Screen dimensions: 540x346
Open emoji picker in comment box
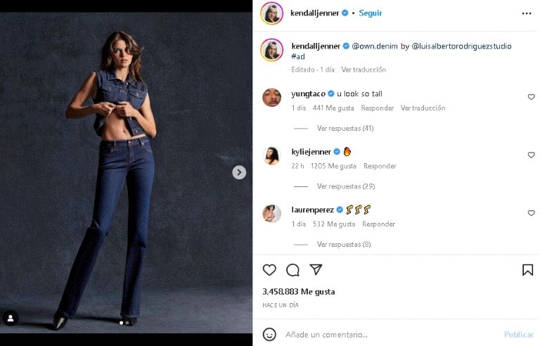coord(269,334)
